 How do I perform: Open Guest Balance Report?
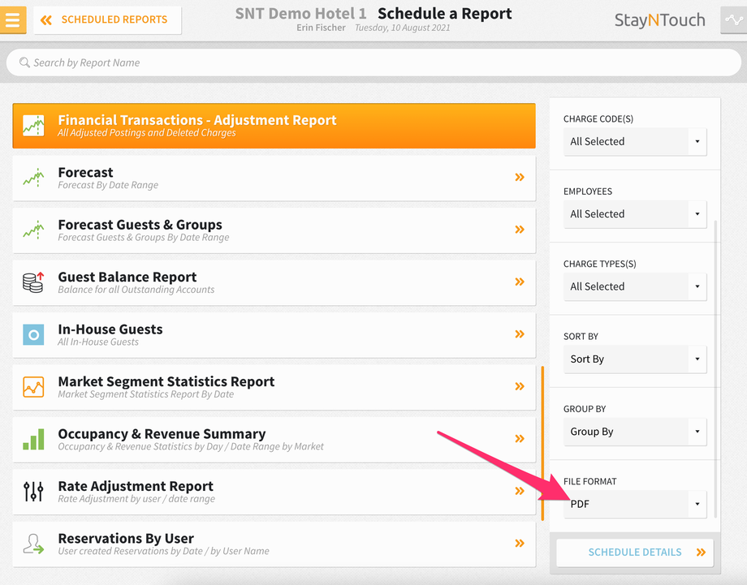(274, 283)
